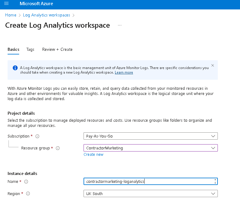This screenshot has width=240, height=216.
Task: Switch to the Tags tab
Action: click(x=30, y=49)
